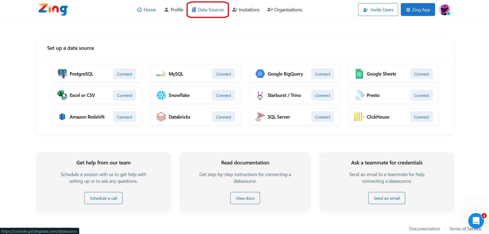Click the Amazon Redshift icon

point(62,117)
